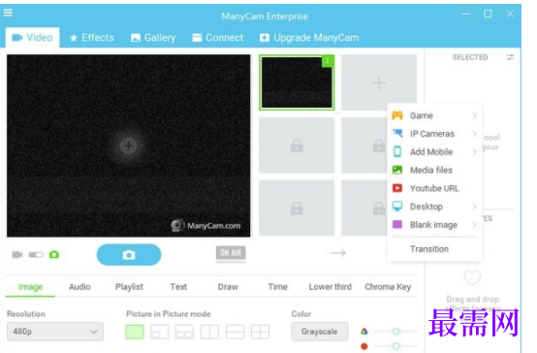Choose IP Cameras source

pos(434,134)
